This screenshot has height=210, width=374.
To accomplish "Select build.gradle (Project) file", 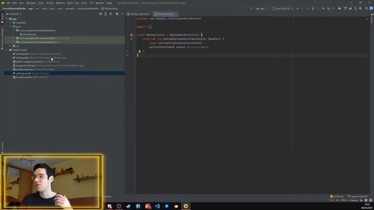I will tap(37, 54).
